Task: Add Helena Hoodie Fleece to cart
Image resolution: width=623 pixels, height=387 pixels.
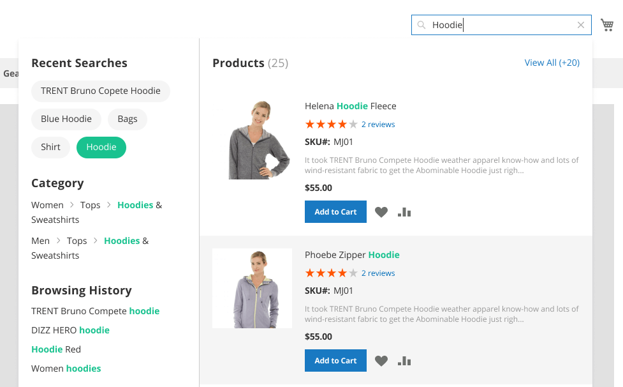Action: click(335, 211)
